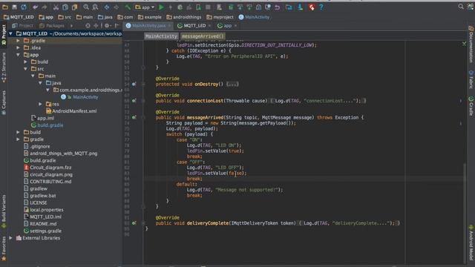Click override gutter icon beside deliveryComplete
The image size is (475, 267).
tap(134, 223)
